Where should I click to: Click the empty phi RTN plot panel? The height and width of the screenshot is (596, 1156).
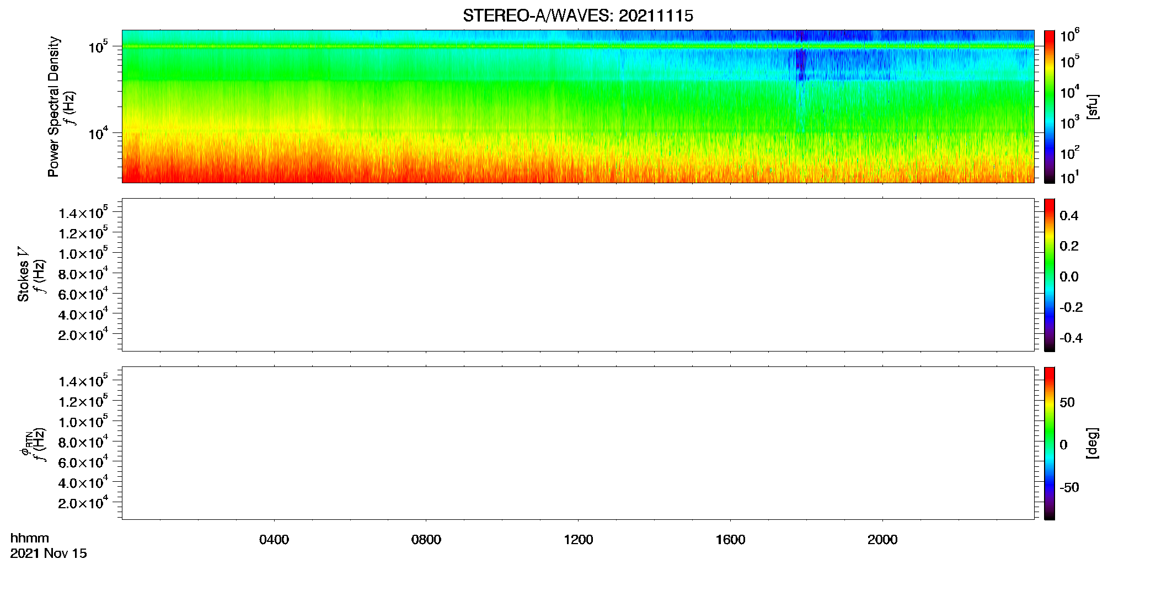coord(578,443)
